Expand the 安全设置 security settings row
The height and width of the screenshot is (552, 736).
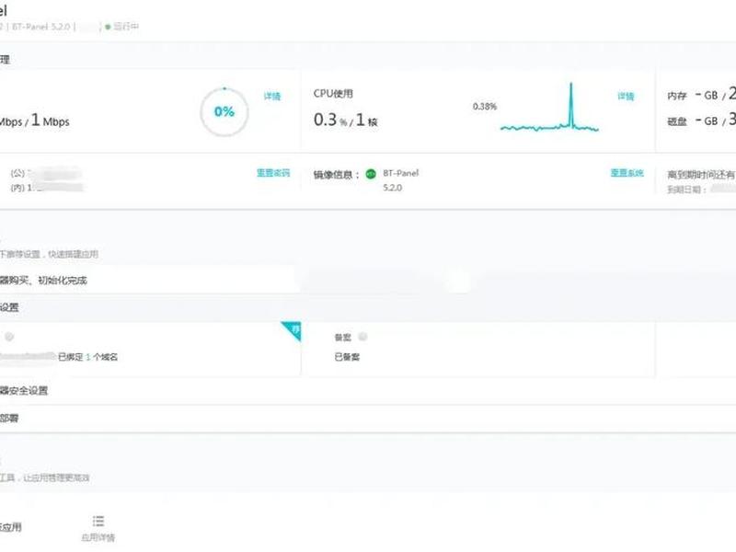pyautogui.click(x=368, y=390)
